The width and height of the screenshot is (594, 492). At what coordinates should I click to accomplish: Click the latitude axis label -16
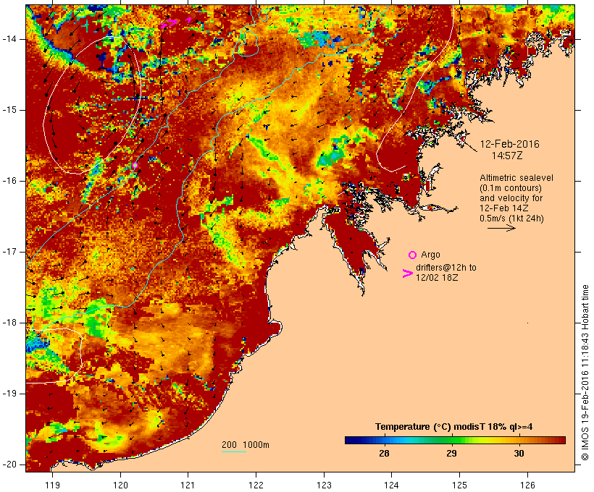click(9, 181)
